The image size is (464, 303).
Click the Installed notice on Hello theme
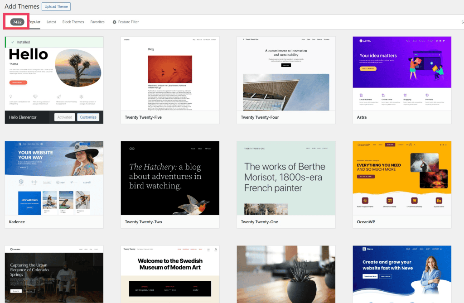coord(54,42)
